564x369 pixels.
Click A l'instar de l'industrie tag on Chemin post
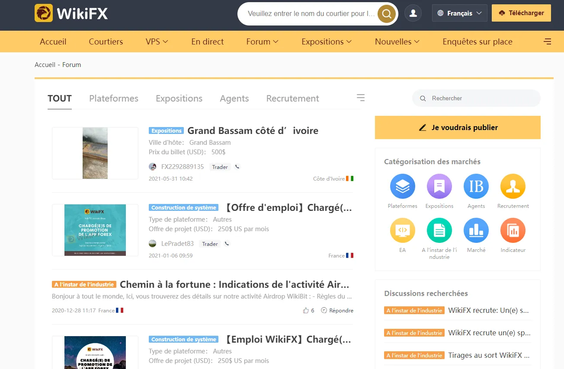click(x=84, y=284)
